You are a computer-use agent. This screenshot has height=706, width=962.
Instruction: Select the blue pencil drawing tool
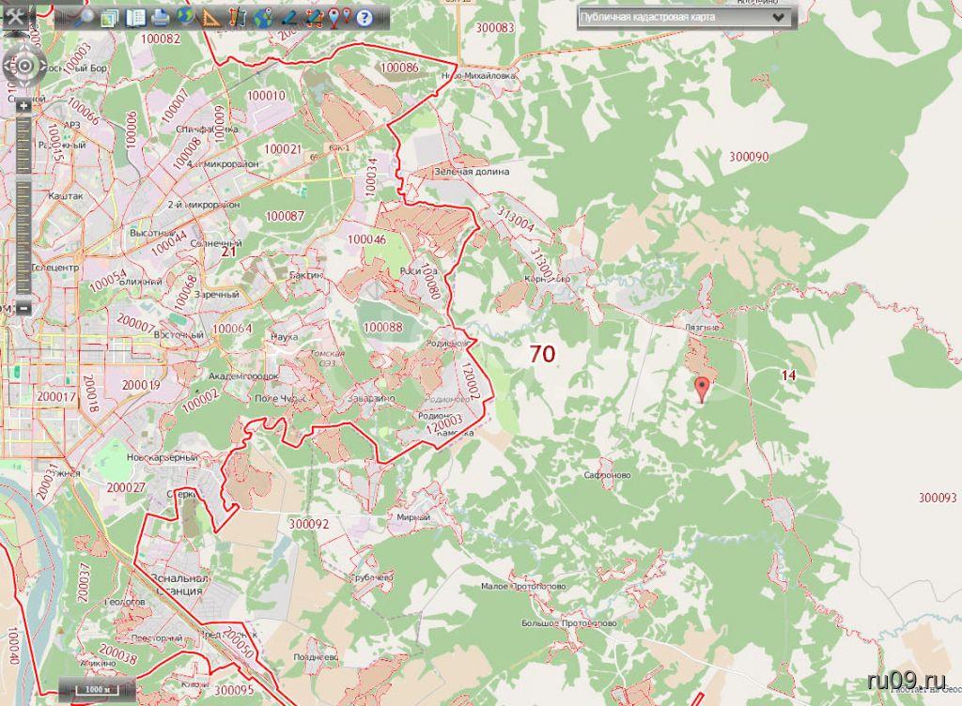[287, 18]
